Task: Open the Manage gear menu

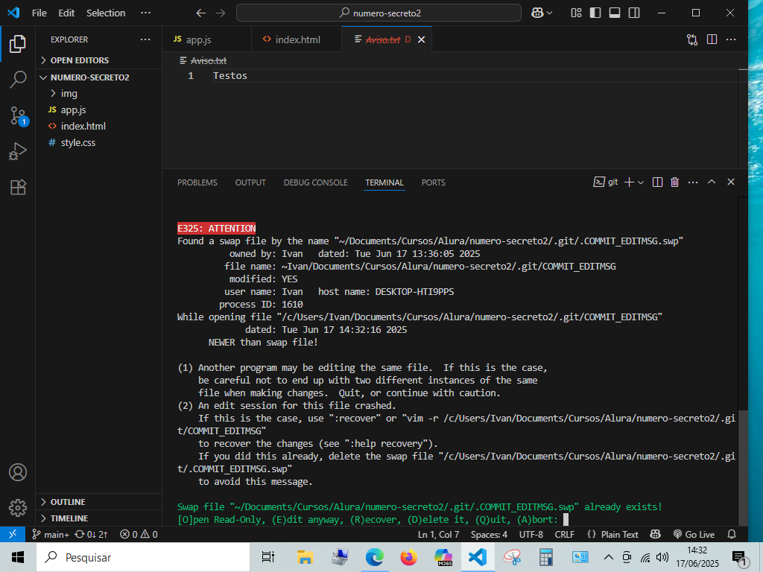Action: coord(18,508)
